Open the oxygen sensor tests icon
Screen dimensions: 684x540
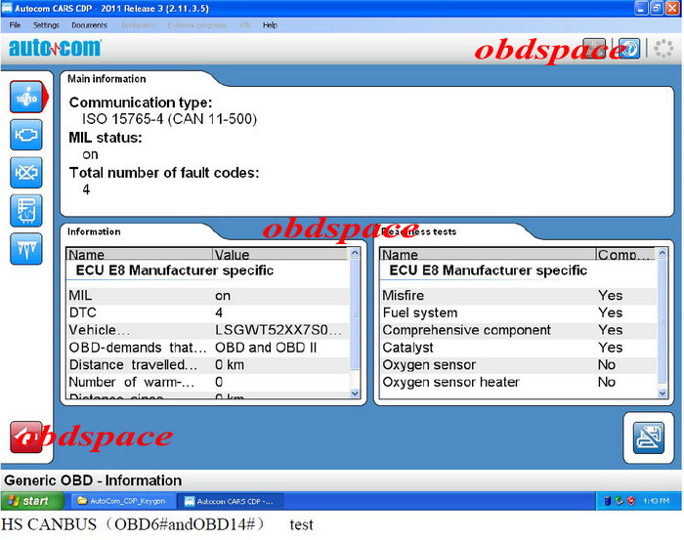click(x=26, y=248)
